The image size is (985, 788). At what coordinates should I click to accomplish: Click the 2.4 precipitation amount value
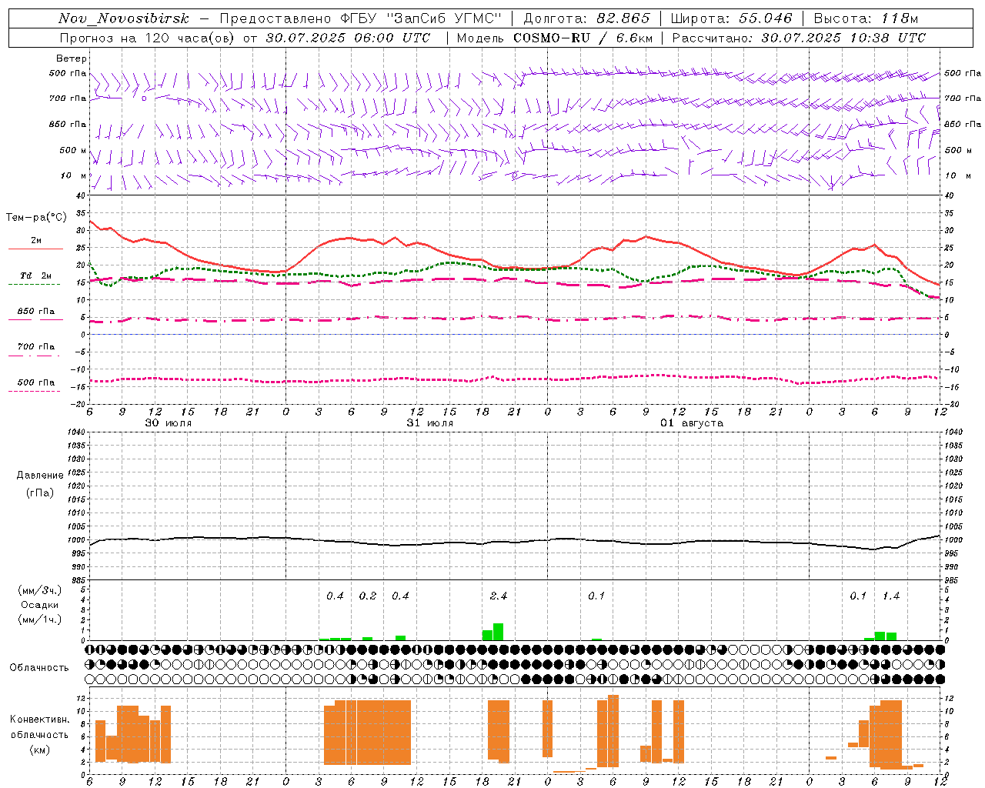click(x=499, y=596)
